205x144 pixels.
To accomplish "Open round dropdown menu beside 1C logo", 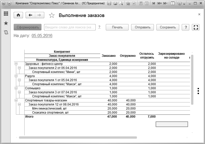I will pyautogui.click(x=9, y=3).
